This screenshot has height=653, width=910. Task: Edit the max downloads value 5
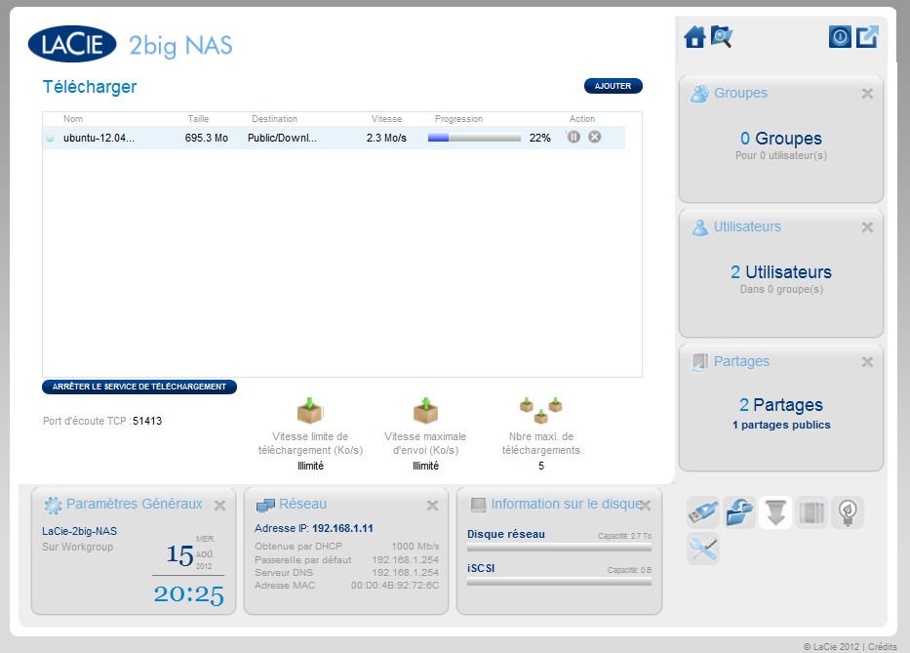541,466
